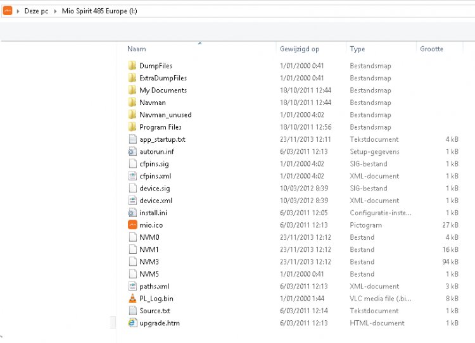Image resolution: width=475 pixels, height=343 pixels.
Task: Click the file name app_startup.txt
Action: pos(162,139)
